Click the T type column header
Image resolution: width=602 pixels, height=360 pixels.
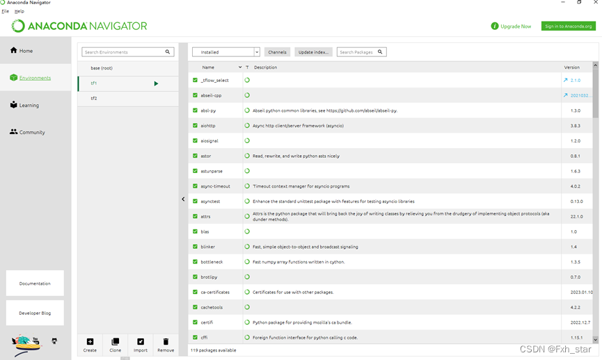[247, 67]
